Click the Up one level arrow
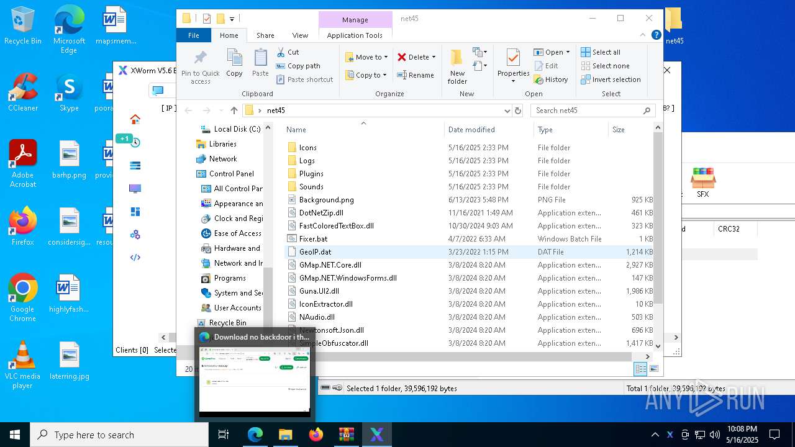Image resolution: width=795 pixels, height=447 pixels. click(234, 111)
